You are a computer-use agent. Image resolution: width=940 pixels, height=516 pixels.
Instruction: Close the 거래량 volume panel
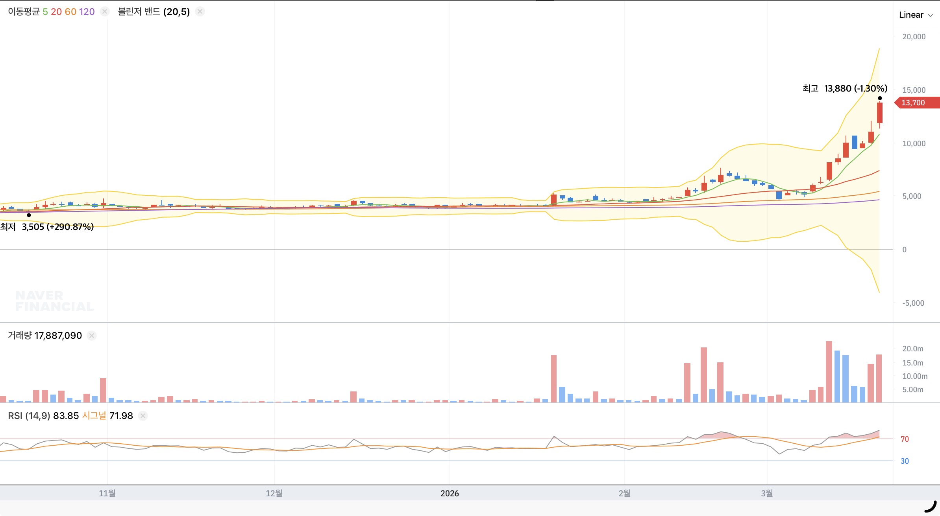tap(92, 336)
